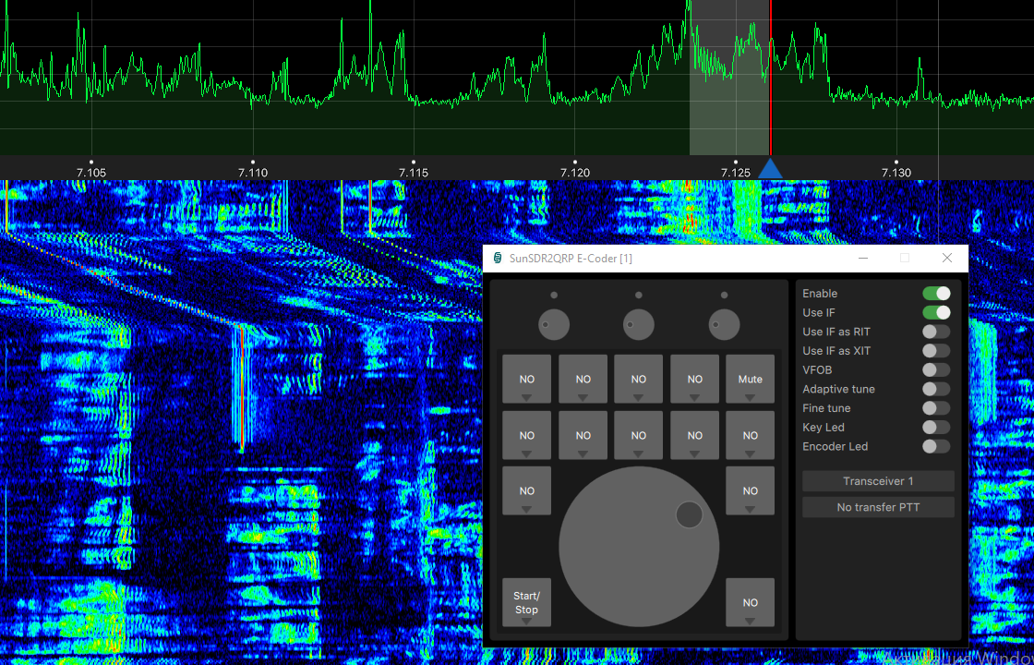Image resolution: width=1034 pixels, height=665 pixels.
Task: Click the large main tuning dial
Action: pyautogui.click(x=638, y=547)
